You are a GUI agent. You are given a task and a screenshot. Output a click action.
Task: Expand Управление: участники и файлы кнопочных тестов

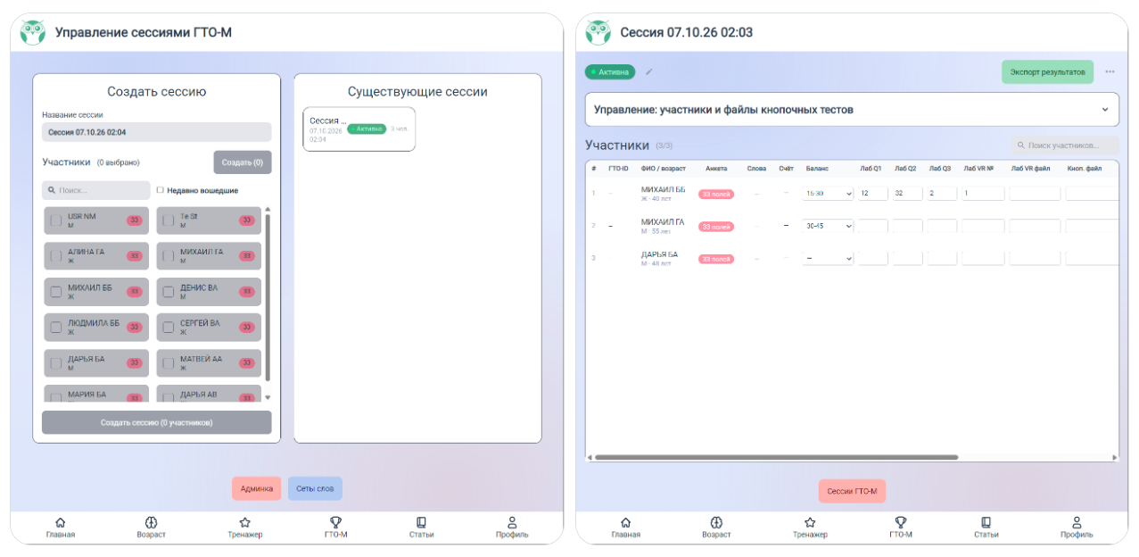851,110
